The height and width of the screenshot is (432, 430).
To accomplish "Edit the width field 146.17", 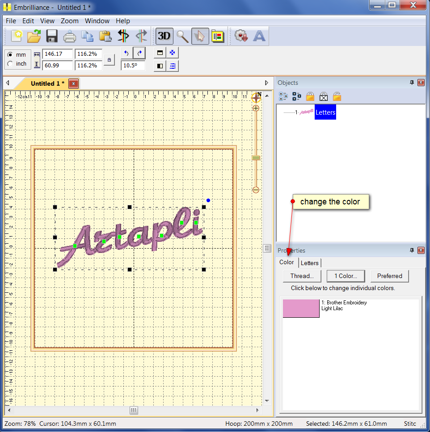I will pyautogui.click(x=57, y=54).
